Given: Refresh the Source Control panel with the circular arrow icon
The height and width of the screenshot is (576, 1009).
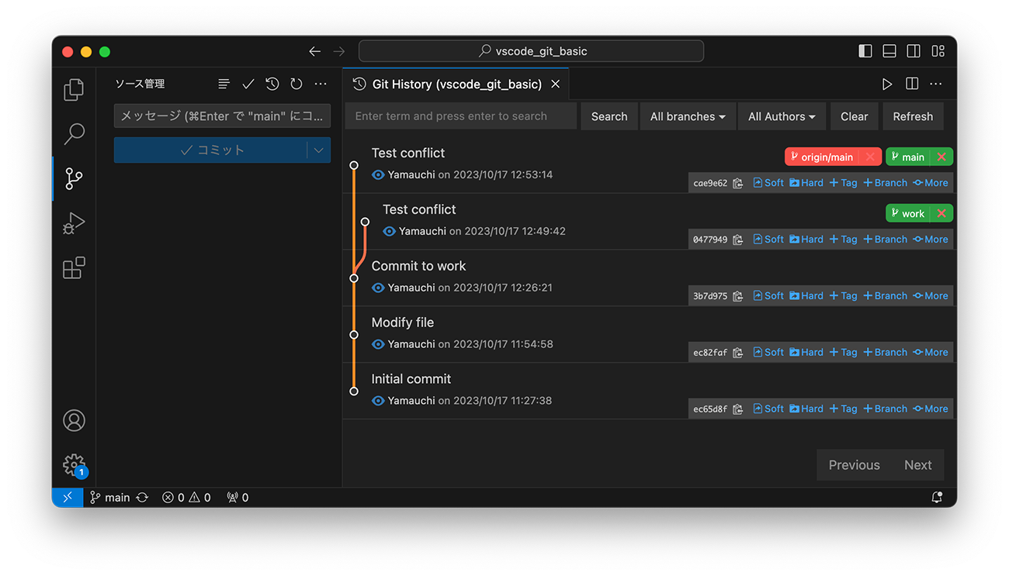Looking at the screenshot, I should 296,83.
